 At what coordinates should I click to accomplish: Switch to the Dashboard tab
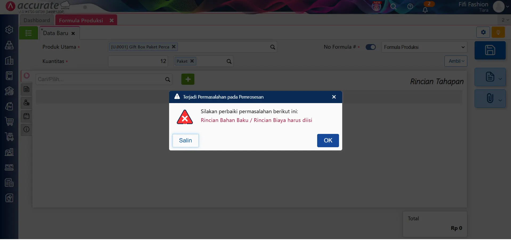coord(37,20)
